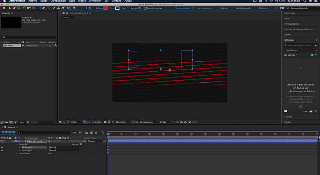The height and width of the screenshot is (175, 320).
Task: Click the blue layer label color swatch
Action: [x=16, y=141]
